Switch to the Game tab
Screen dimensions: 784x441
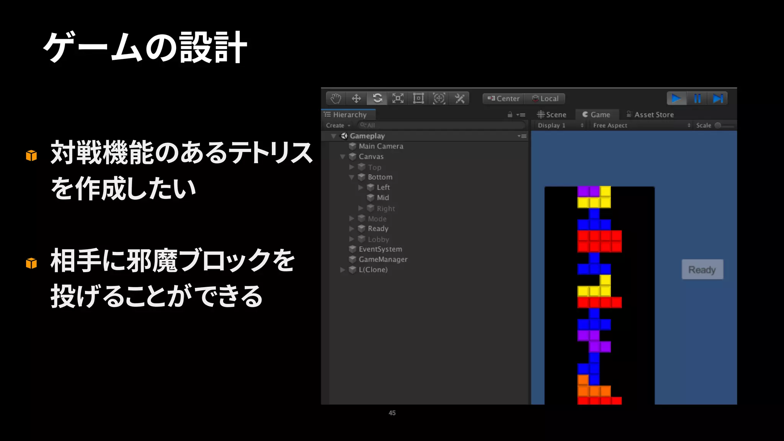(x=596, y=114)
